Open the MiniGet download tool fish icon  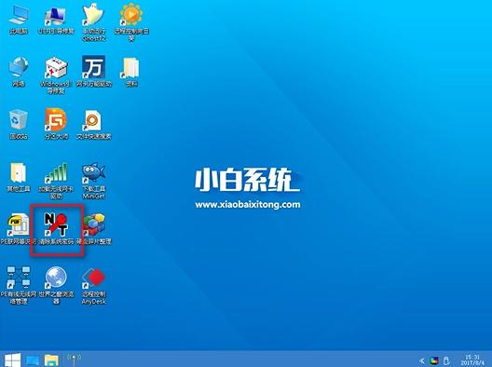pyautogui.click(x=93, y=181)
